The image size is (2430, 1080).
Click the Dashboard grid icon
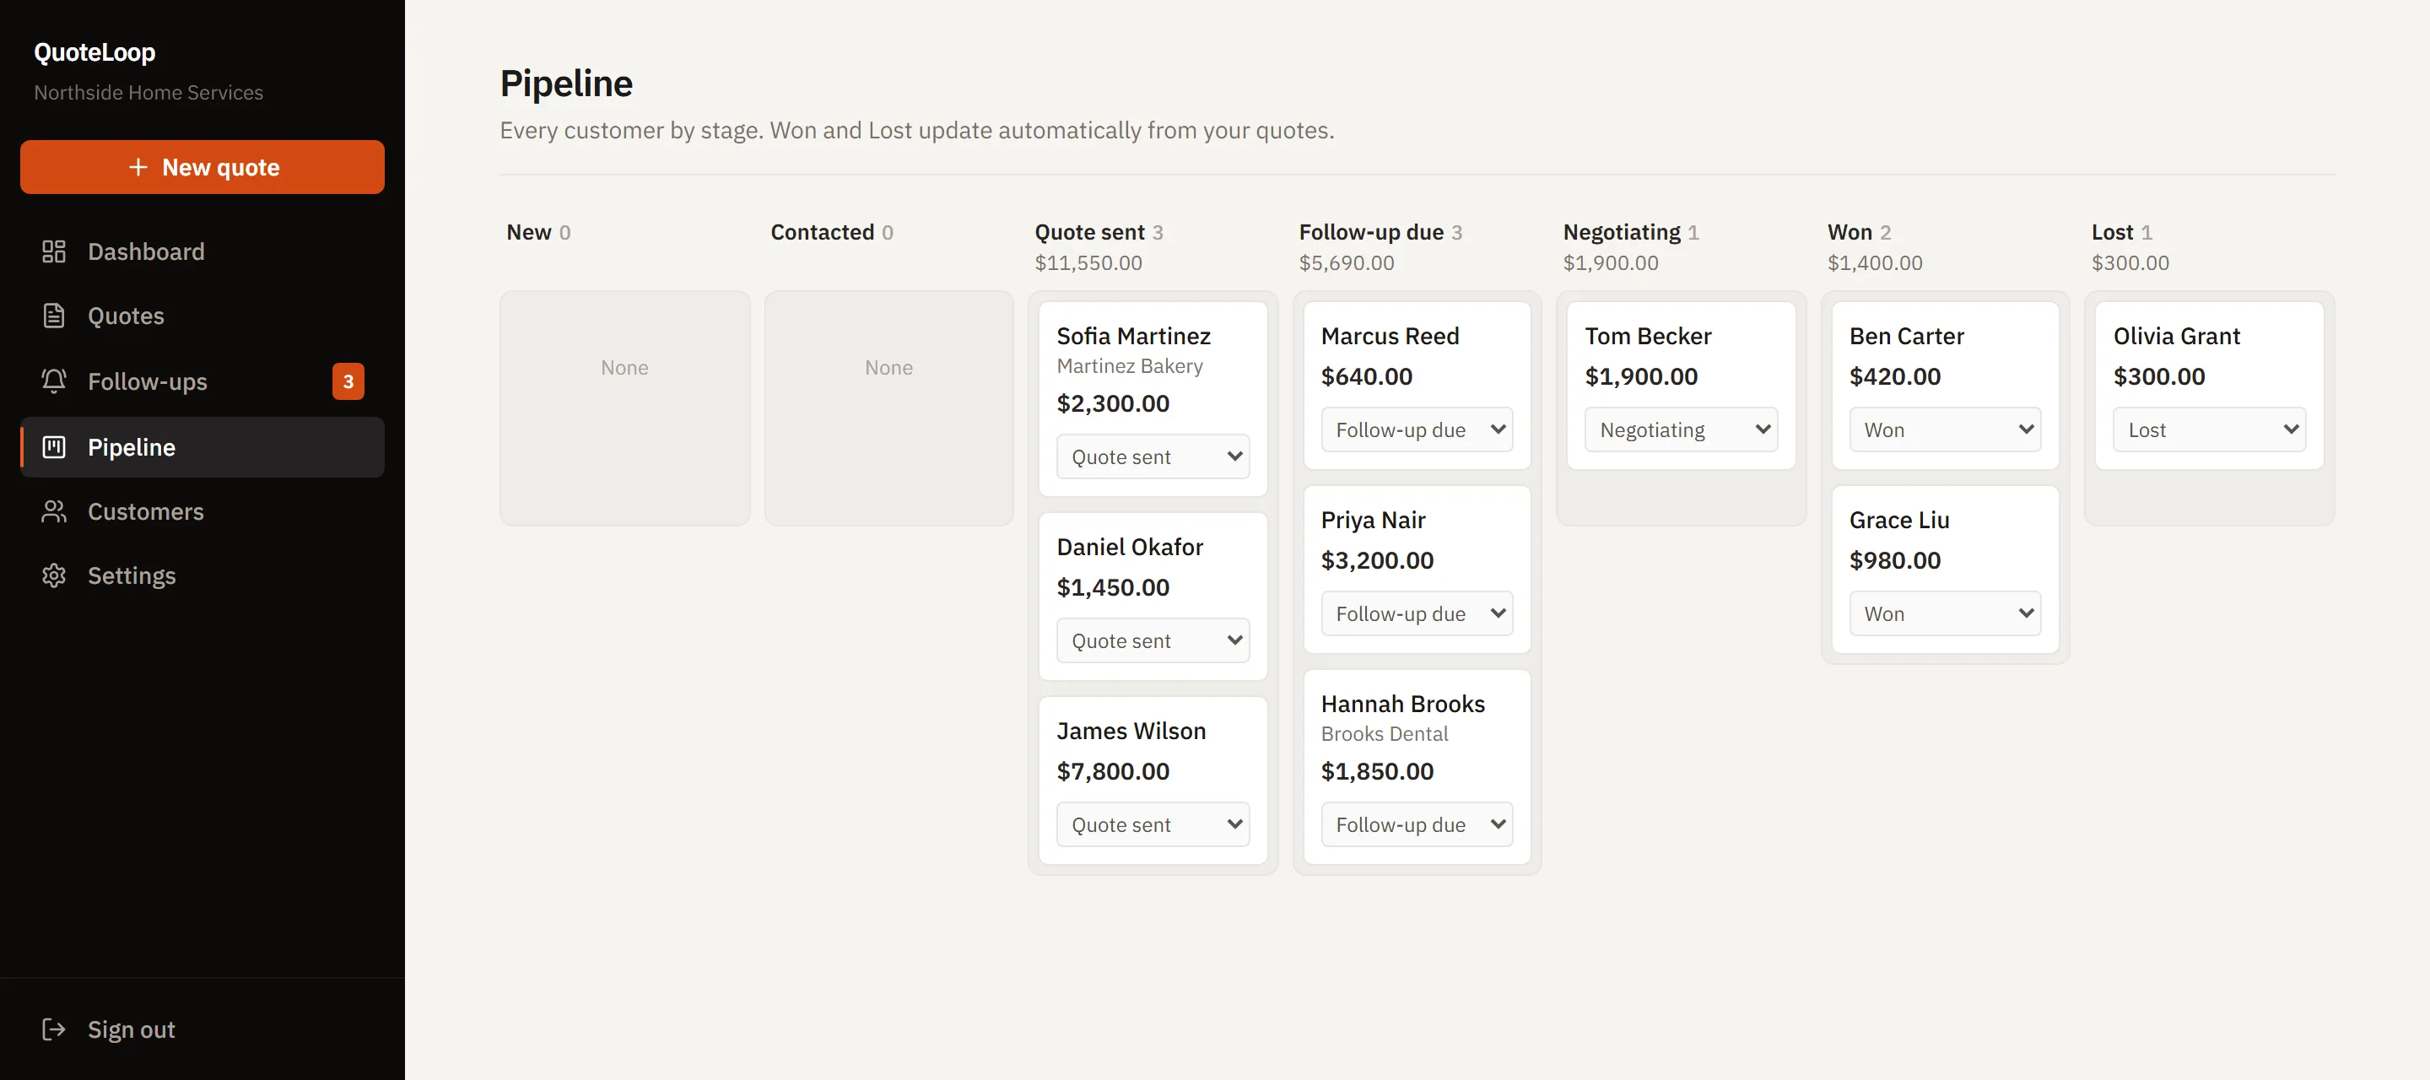click(x=54, y=251)
